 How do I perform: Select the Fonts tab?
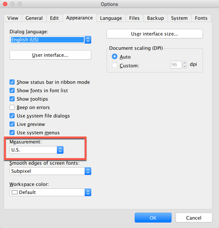click(x=201, y=18)
